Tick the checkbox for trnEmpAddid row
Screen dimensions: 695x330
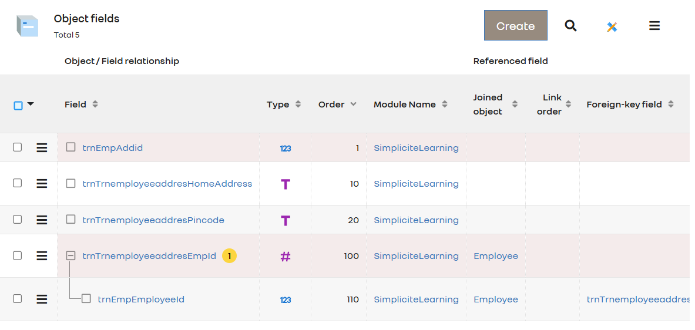coord(18,147)
